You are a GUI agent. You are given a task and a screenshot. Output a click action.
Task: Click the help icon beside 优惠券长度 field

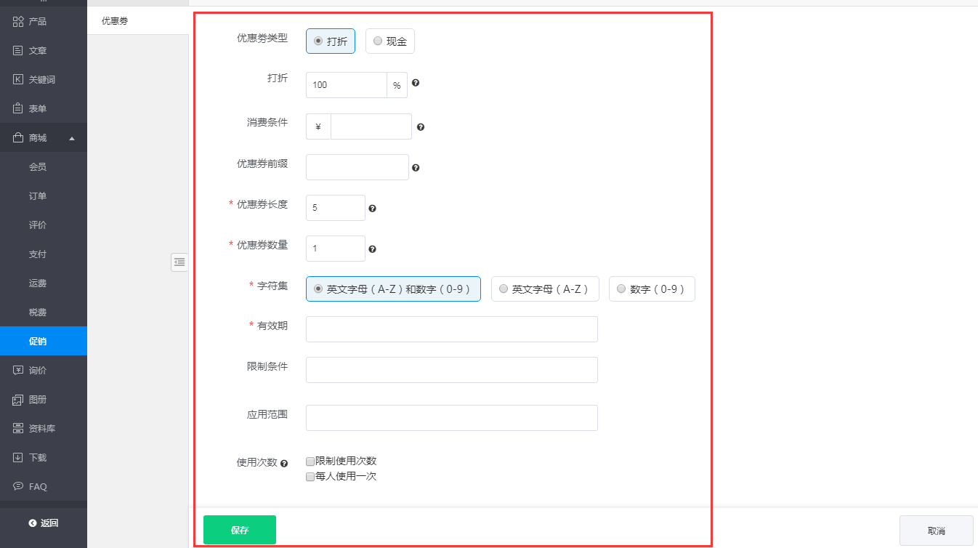coord(372,209)
